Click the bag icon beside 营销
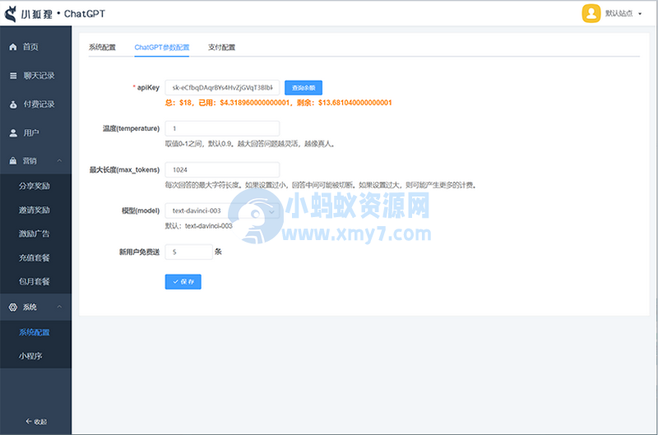 [x=13, y=160]
